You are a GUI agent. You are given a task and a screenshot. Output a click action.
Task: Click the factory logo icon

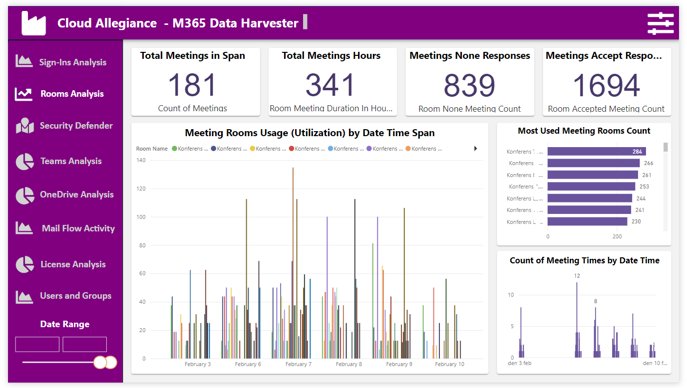click(33, 23)
